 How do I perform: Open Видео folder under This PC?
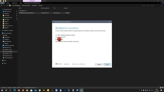click(x=6, y=35)
